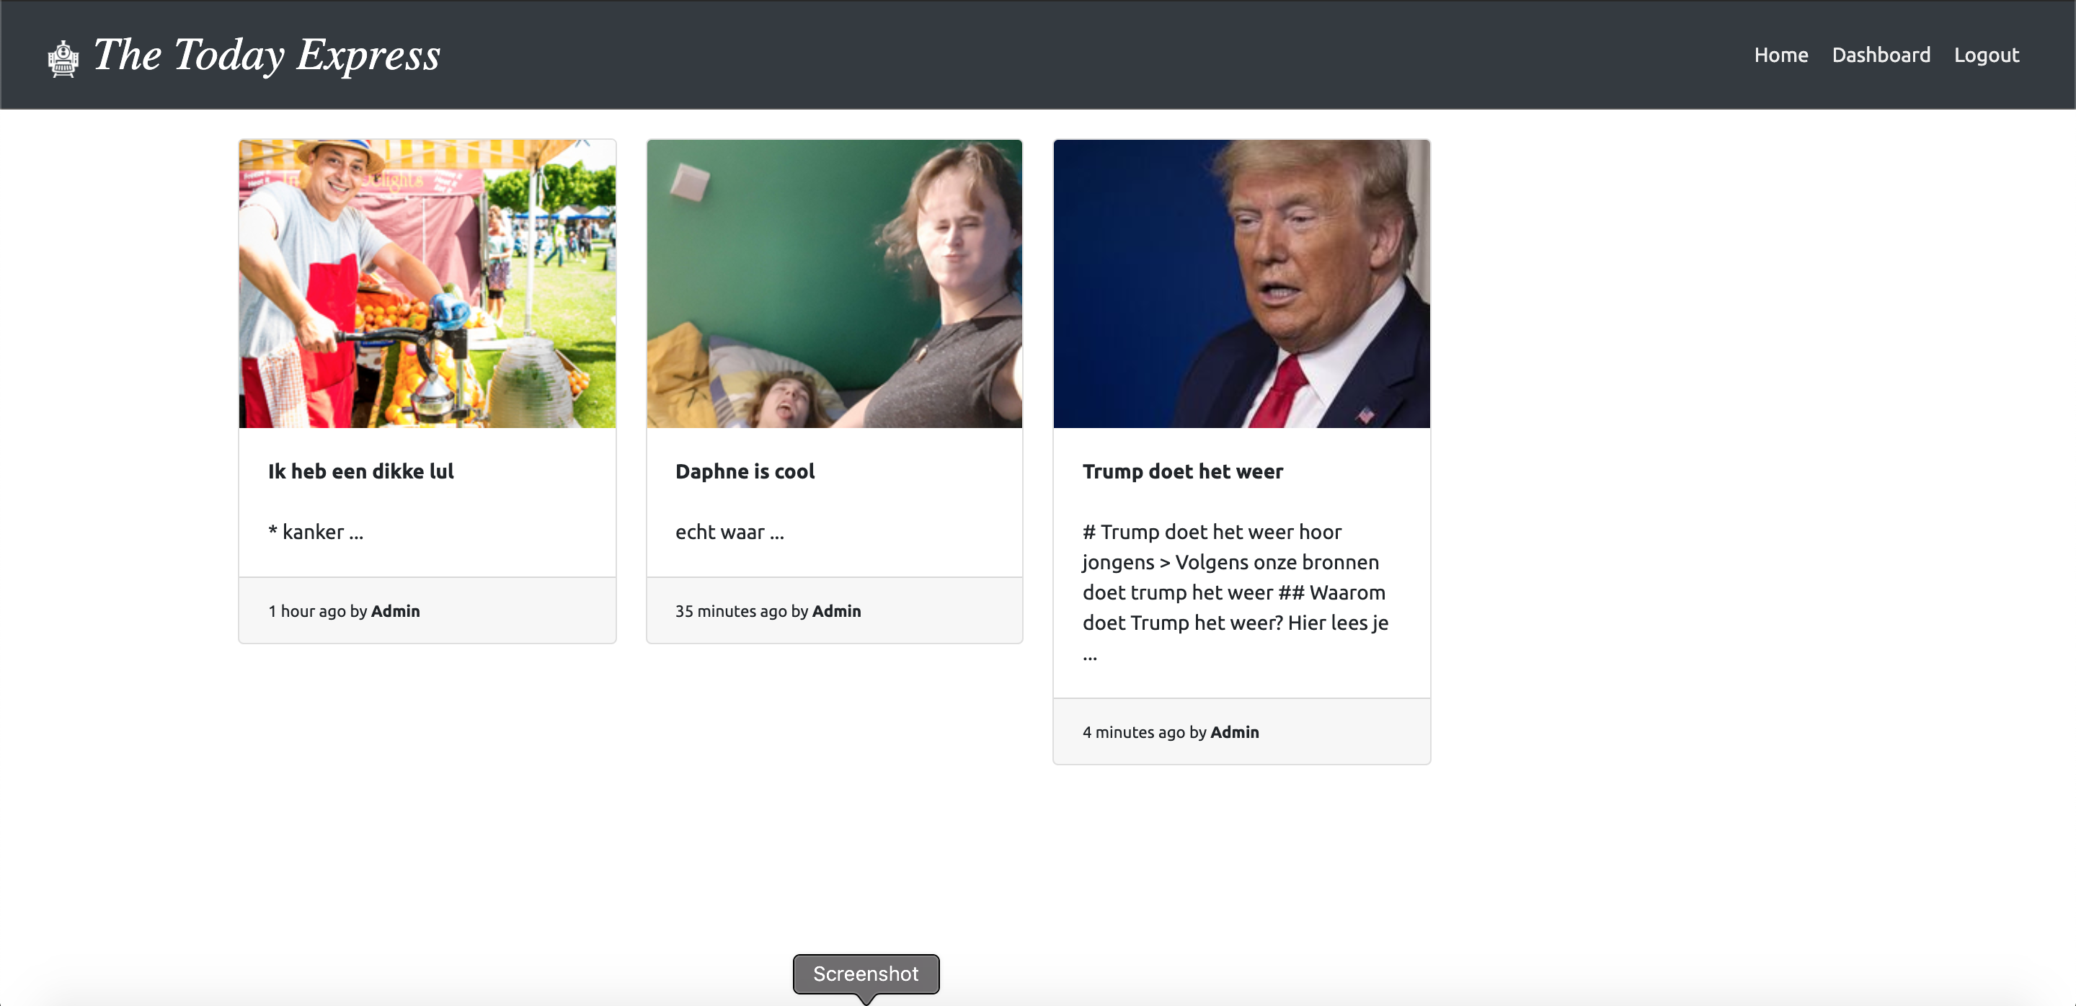Click headline 'Ik heb een dikke lul'
Screen dimensions: 2076x1006
pos(360,471)
